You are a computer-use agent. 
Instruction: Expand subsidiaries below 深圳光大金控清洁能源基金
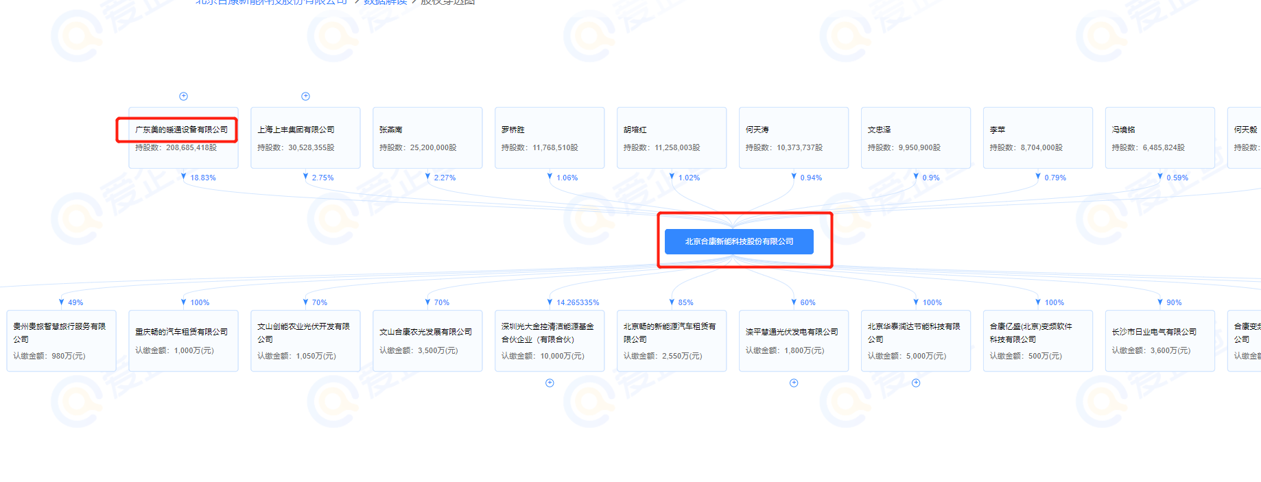550,383
